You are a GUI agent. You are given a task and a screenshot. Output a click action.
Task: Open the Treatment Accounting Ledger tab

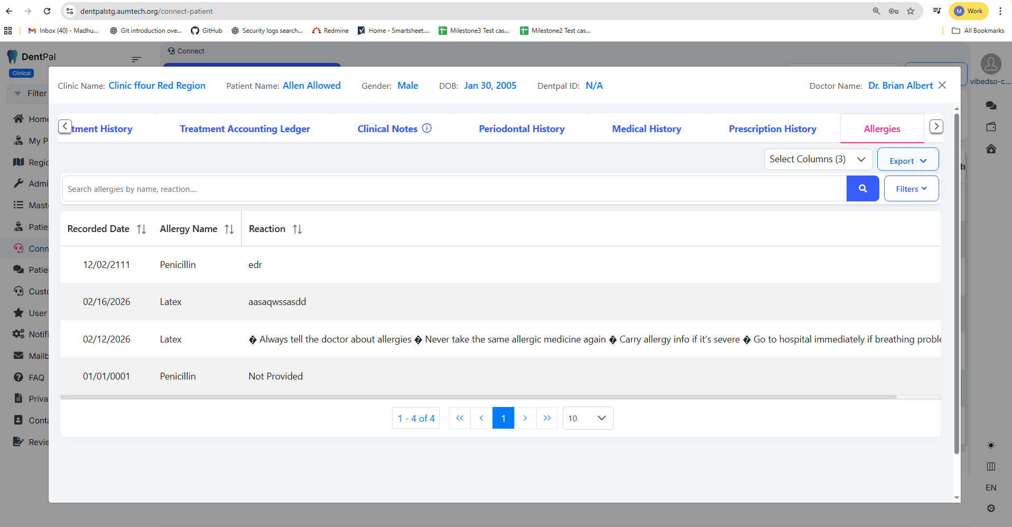point(245,129)
